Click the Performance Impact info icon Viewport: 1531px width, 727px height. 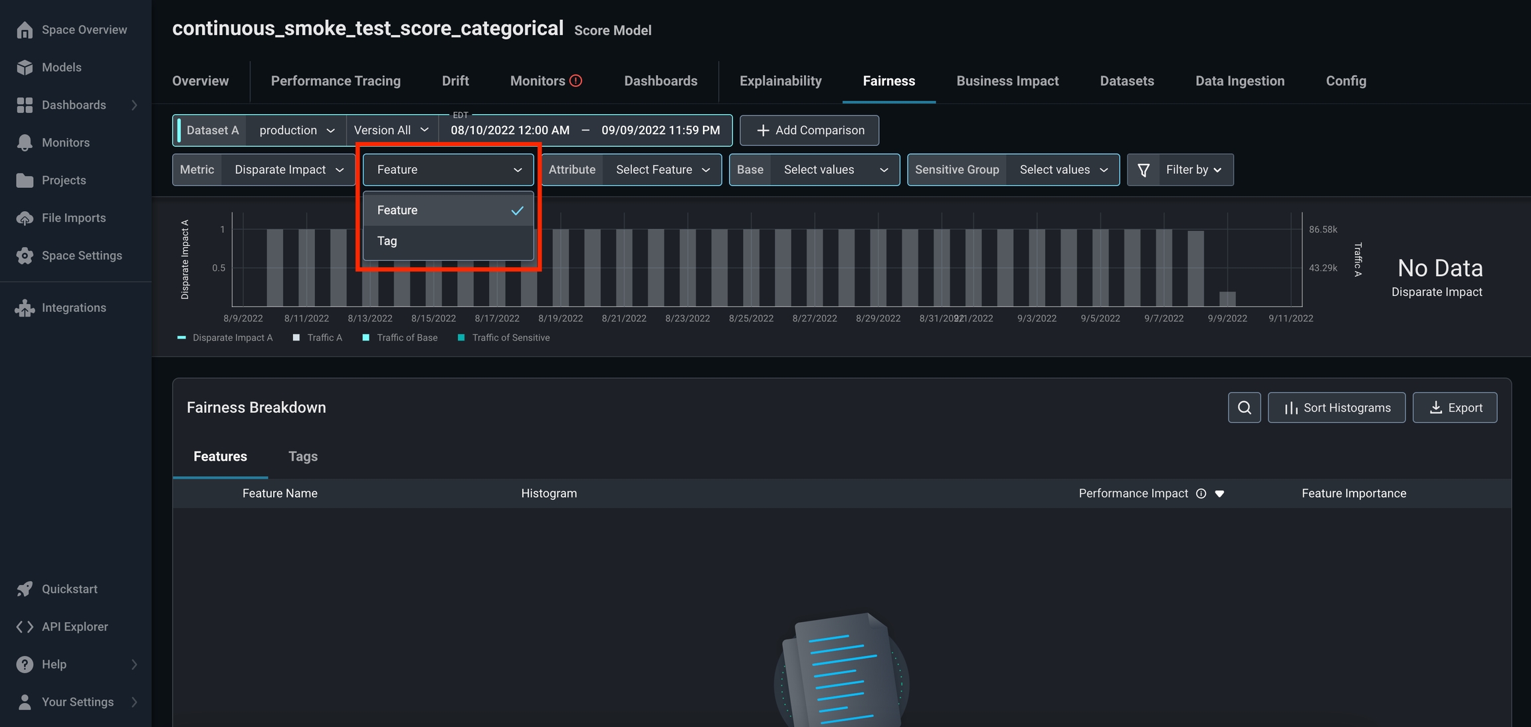coord(1201,493)
